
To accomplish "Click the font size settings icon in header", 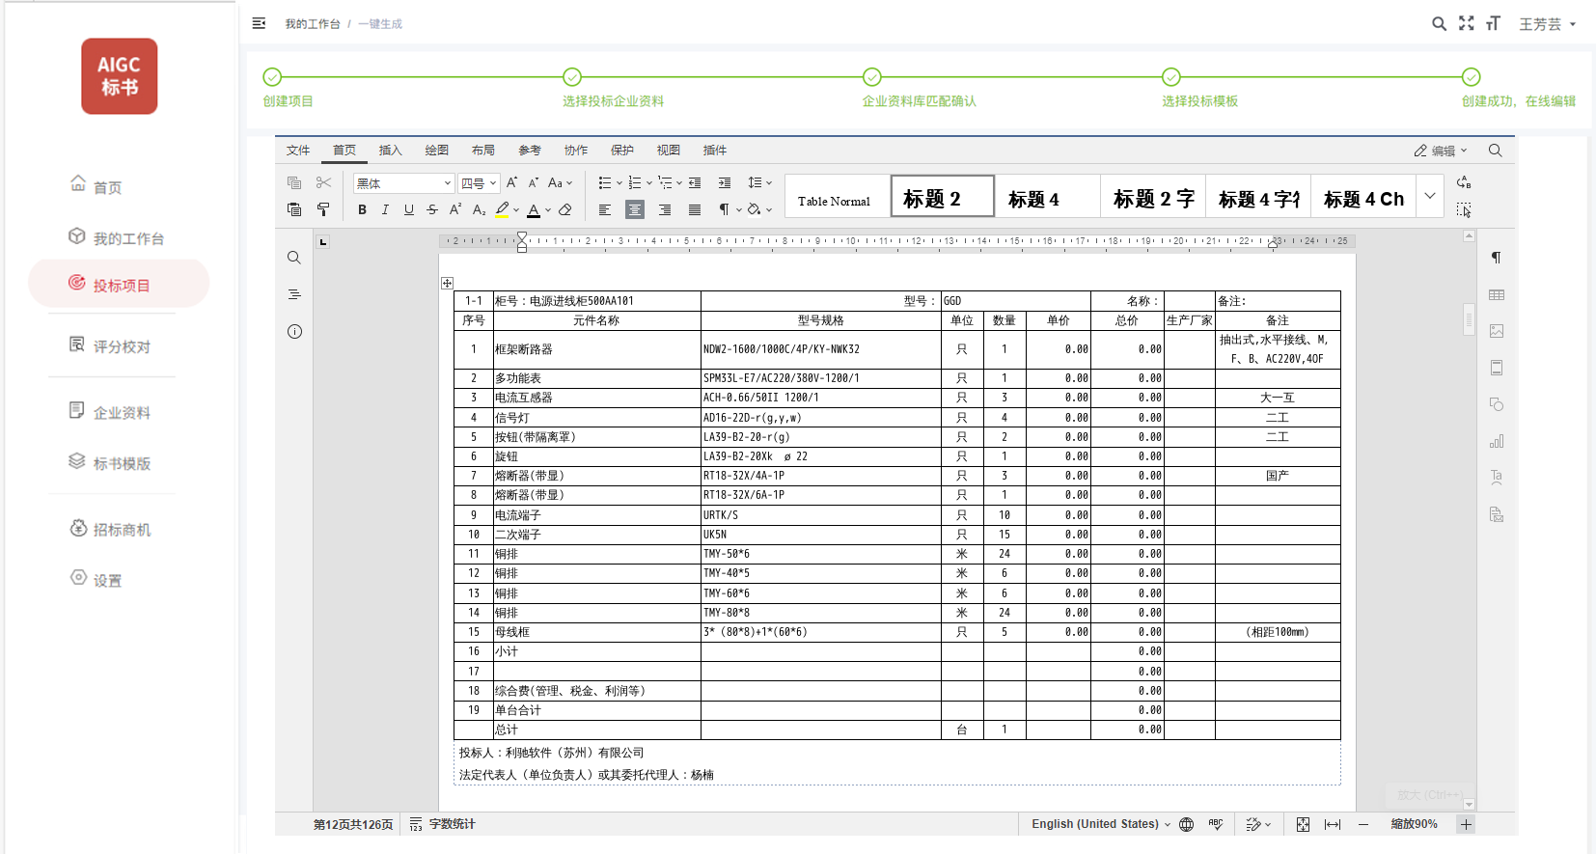I will click(1494, 23).
